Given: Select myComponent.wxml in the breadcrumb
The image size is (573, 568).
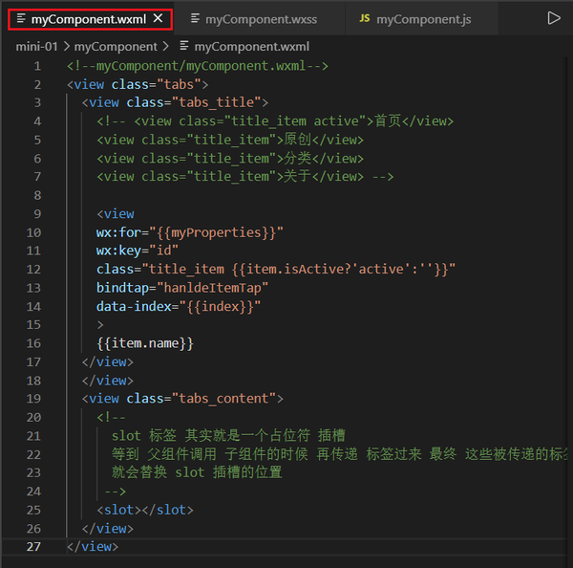Looking at the screenshot, I should coord(251,47).
